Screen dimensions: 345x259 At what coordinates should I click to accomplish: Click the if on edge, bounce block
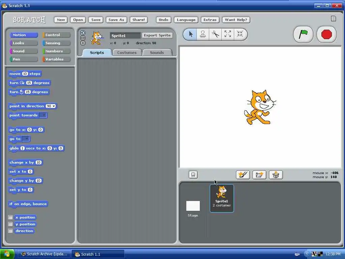point(28,204)
